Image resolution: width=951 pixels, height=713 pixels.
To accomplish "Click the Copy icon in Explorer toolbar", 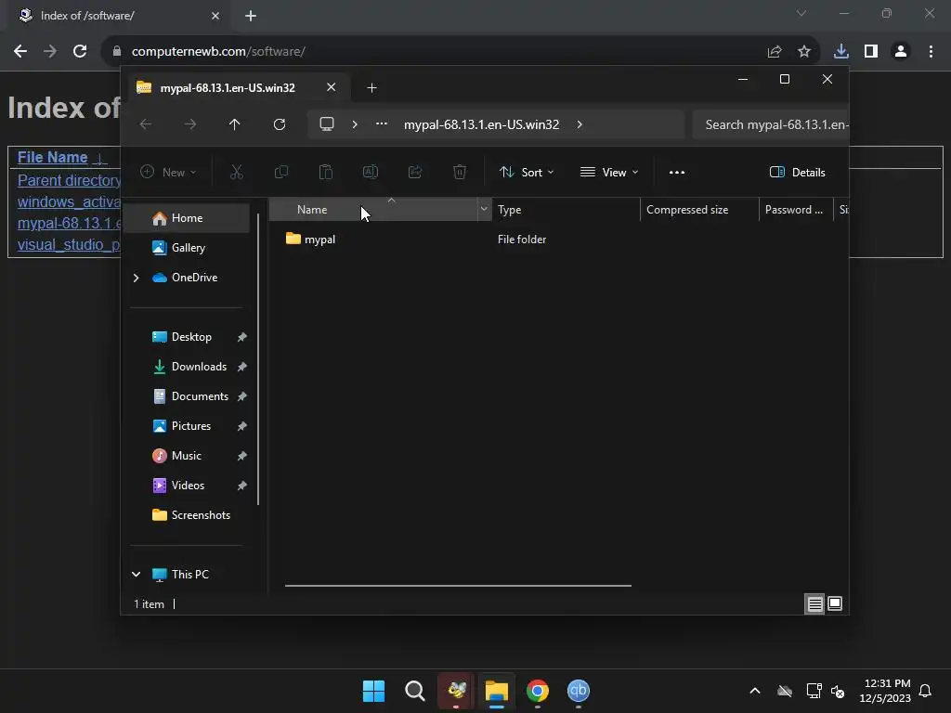I will [280, 172].
